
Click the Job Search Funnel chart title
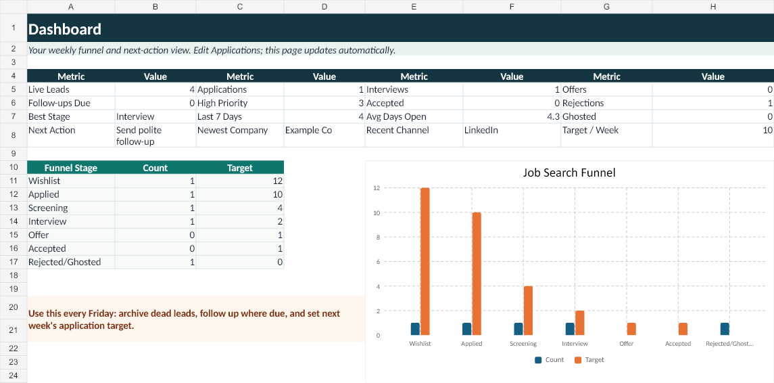click(569, 173)
